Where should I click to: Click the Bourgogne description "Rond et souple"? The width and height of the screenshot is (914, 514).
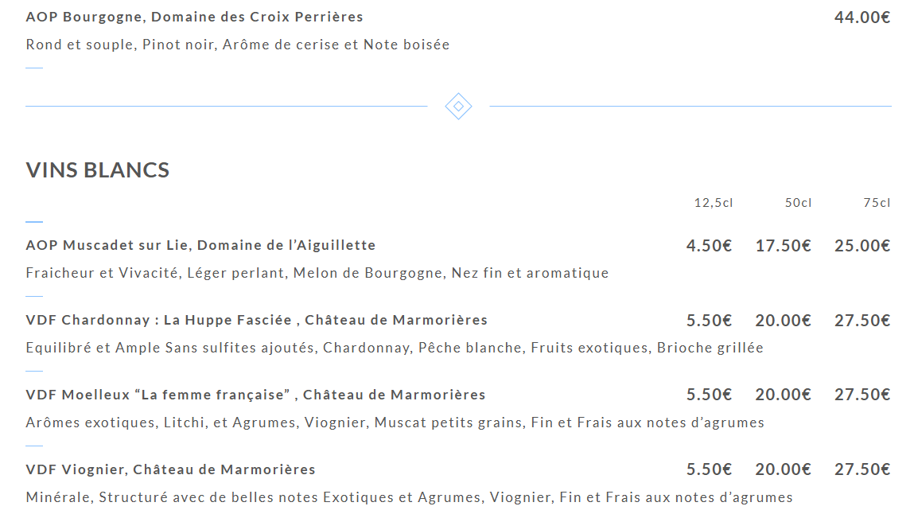237,45
